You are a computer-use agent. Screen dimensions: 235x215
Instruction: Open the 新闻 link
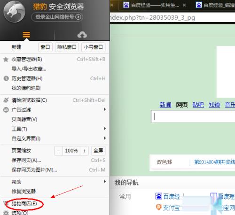165,105
